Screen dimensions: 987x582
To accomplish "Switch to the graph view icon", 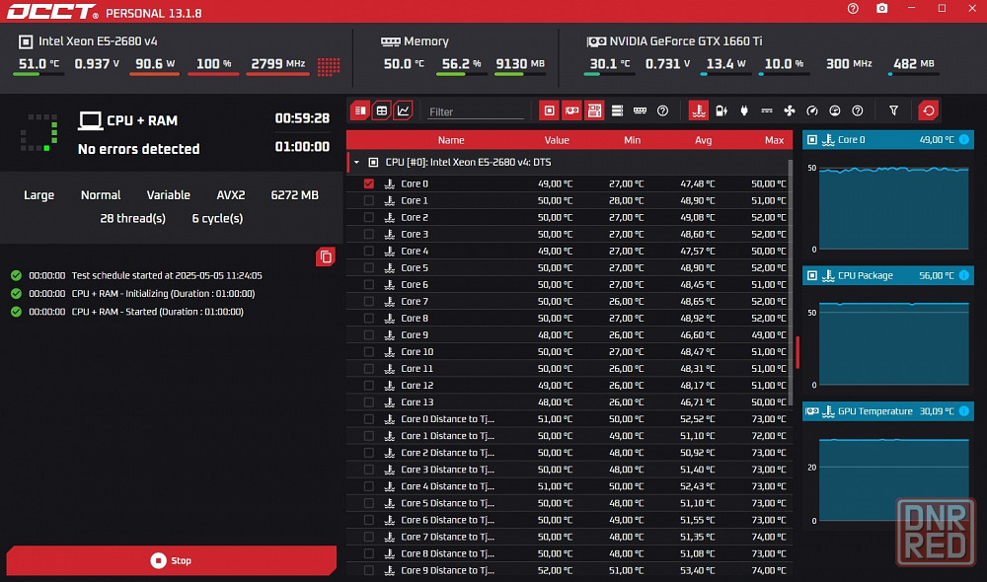I will (x=403, y=110).
